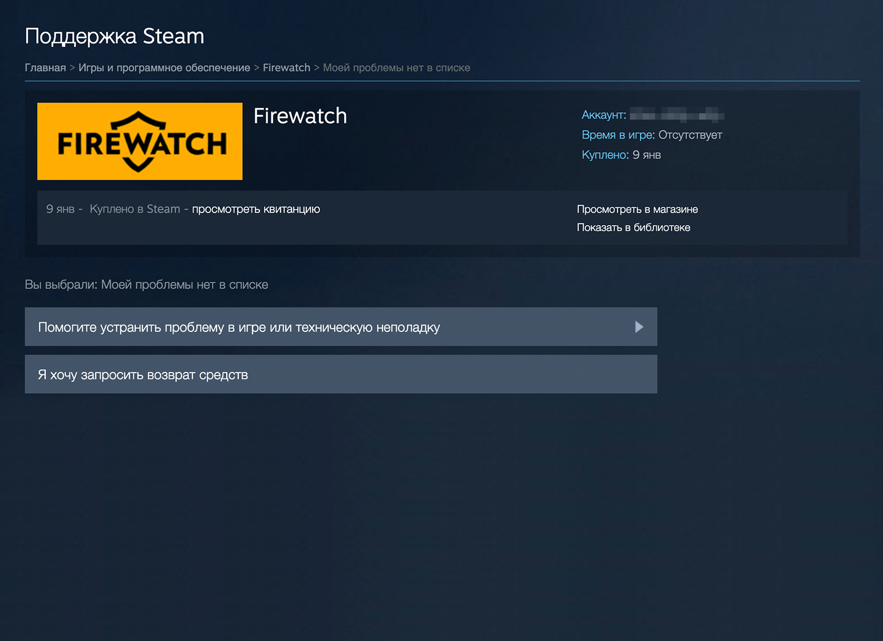Viewport: 883px width, 641px height.
Task: Go to Главная breadcrumb link
Action: coord(45,68)
